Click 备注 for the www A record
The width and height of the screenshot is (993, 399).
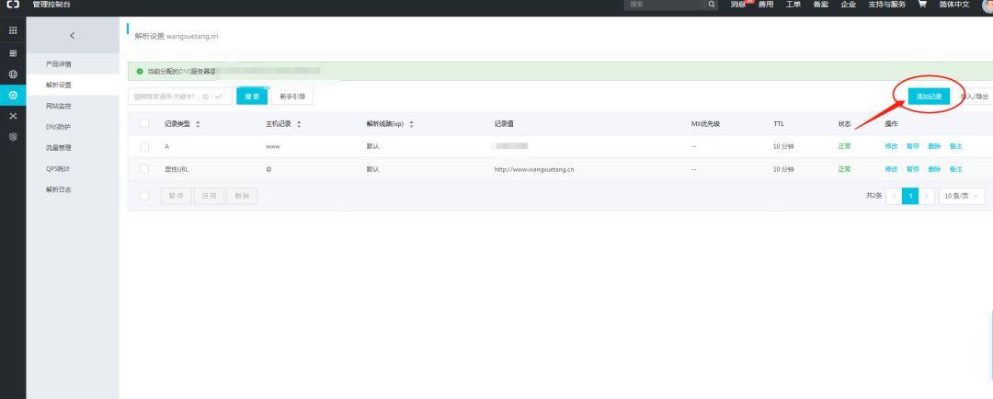(x=955, y=146)
